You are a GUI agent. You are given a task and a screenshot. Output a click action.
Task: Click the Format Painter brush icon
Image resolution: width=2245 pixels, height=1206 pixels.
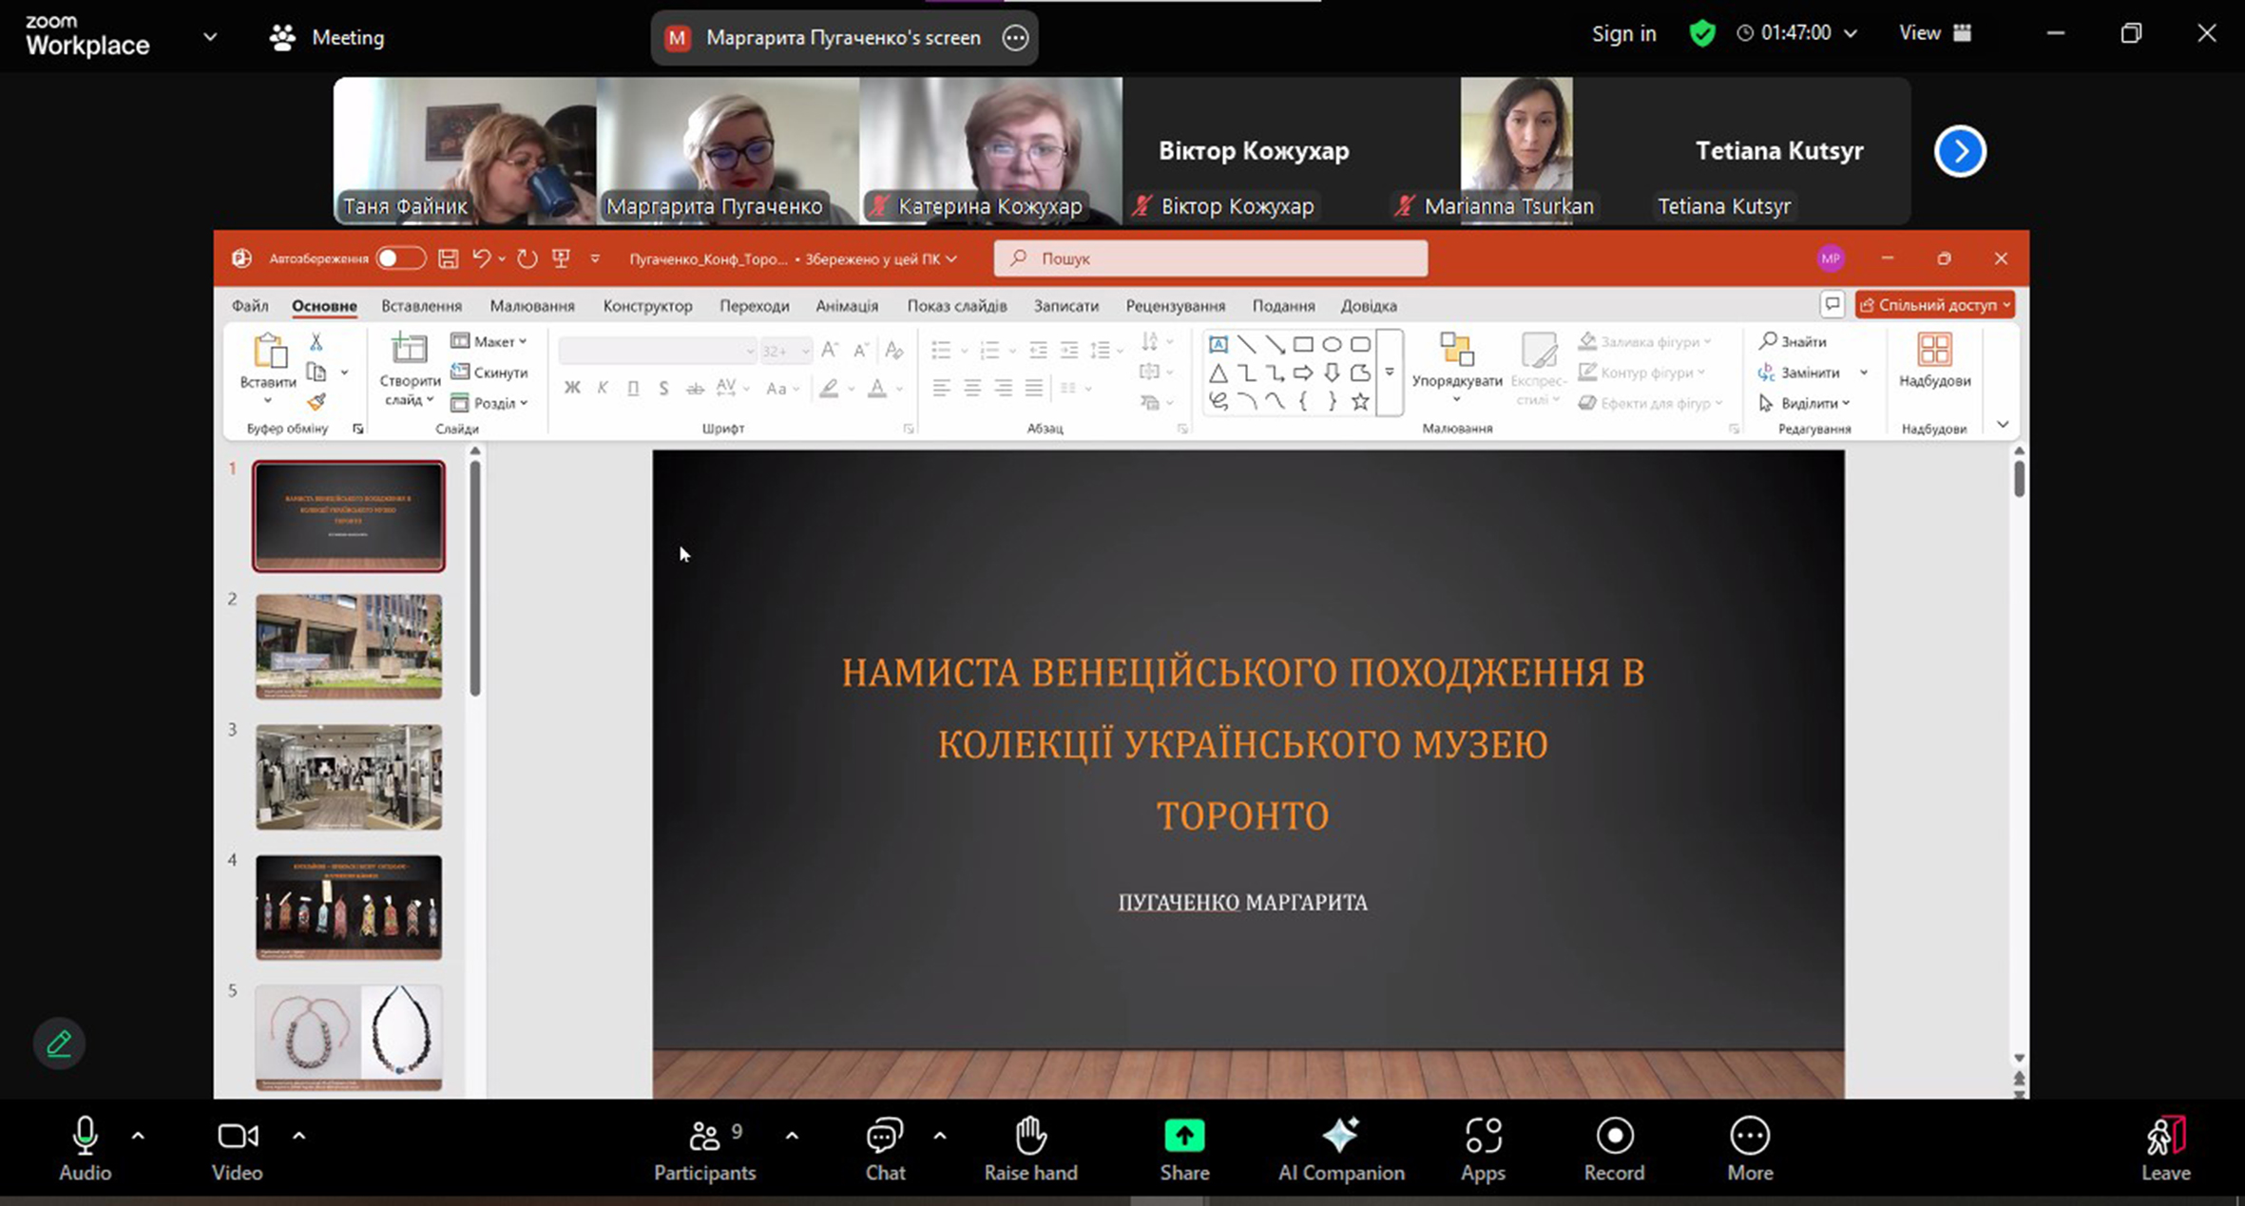317,403
